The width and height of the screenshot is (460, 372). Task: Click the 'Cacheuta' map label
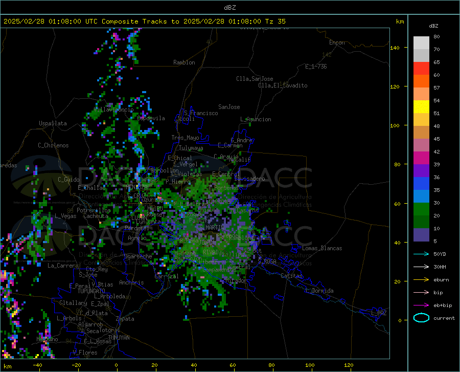click(x=96, y=216)
